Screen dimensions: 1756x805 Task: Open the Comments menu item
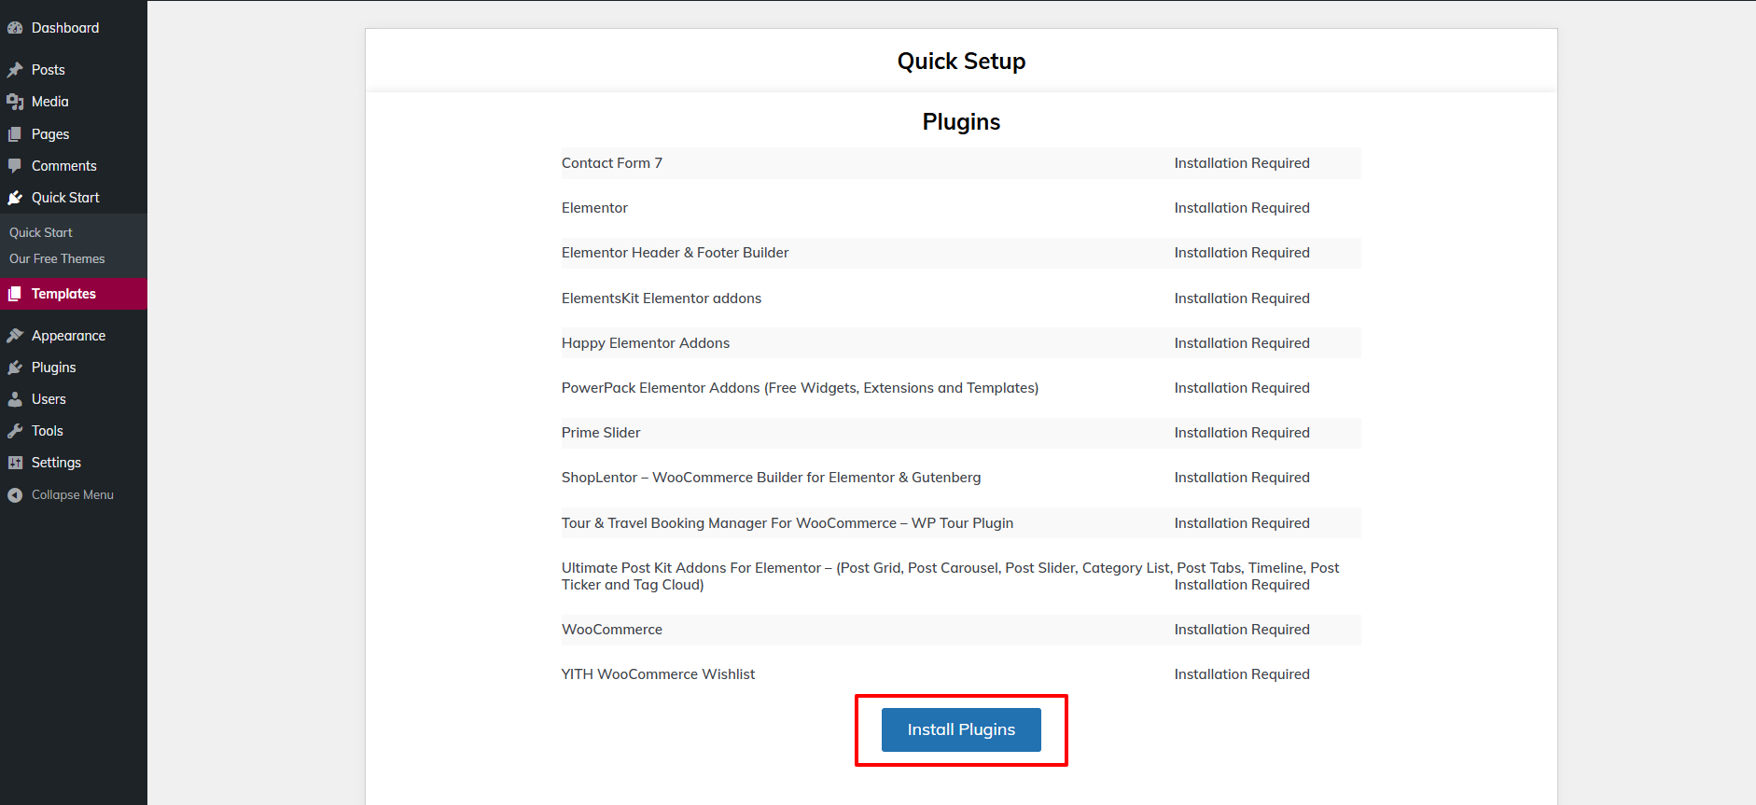pos(74,166)
